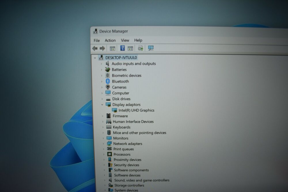Click the Security devices key icon

(110, 165)
